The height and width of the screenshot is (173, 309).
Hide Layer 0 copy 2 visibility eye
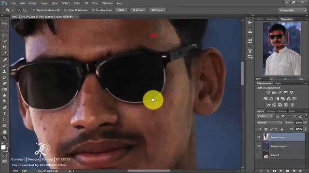coord(259,146)
